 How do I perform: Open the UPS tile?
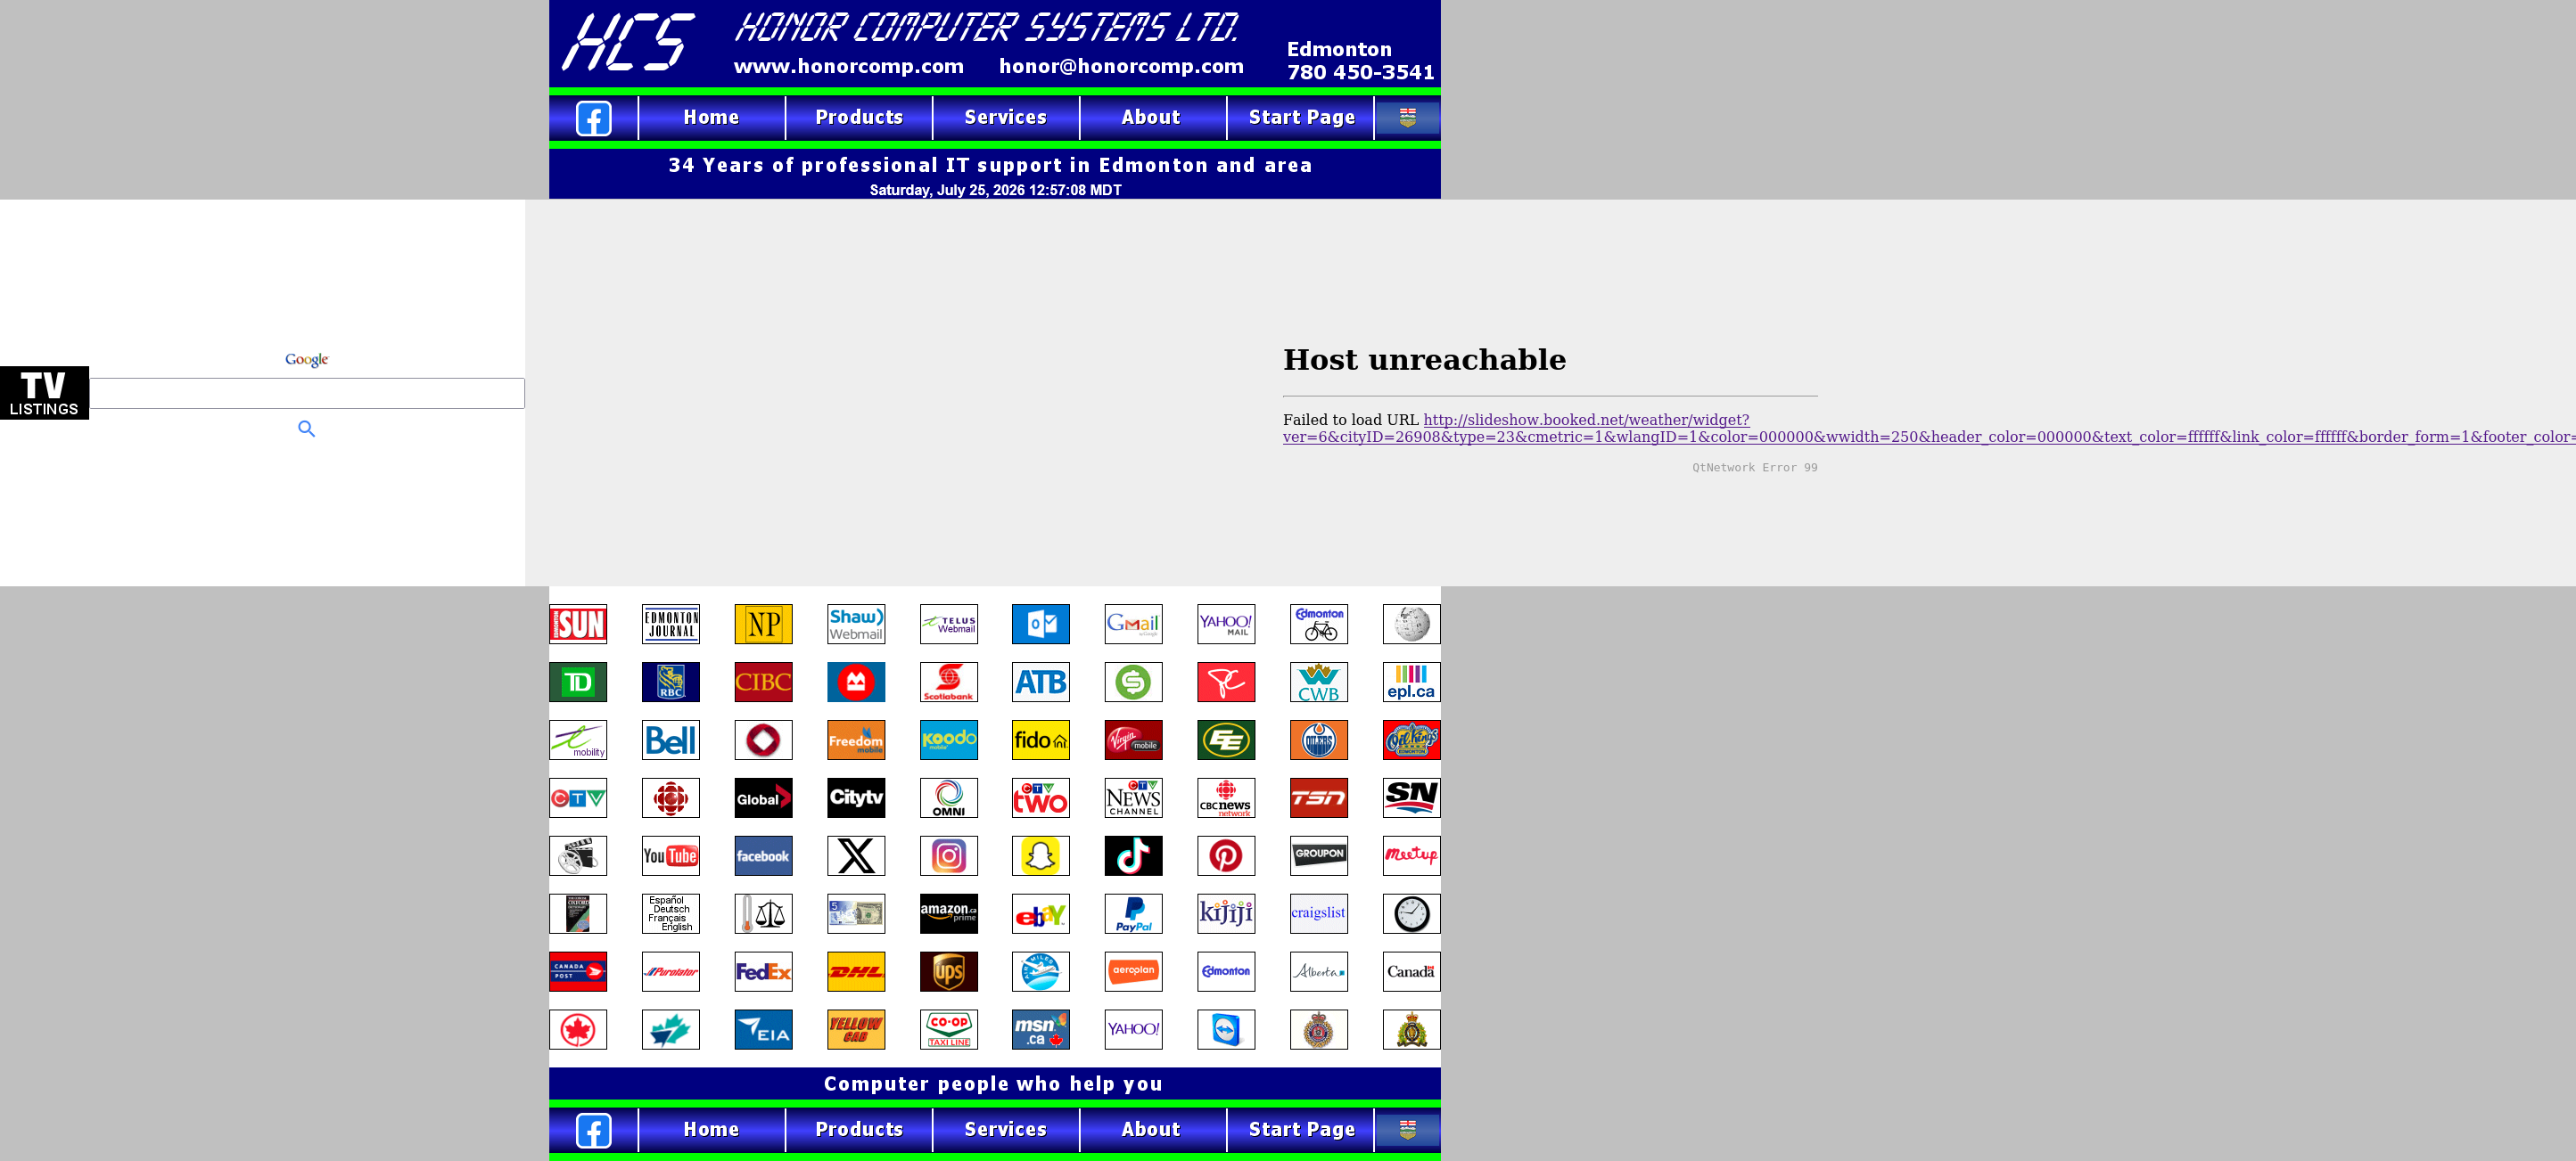[949, 972]
